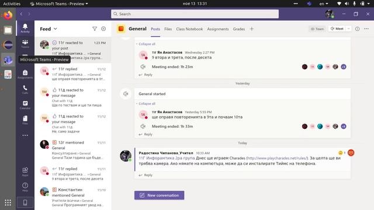Image resolution: width=374 pixels, height=210 pixels.
Task: Open the Calendar in sidebar
Action: pos(25,105)
